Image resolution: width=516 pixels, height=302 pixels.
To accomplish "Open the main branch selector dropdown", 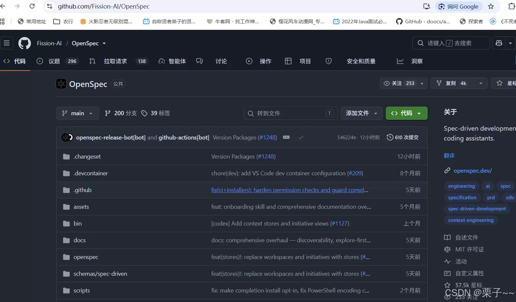I will [78, 113].
